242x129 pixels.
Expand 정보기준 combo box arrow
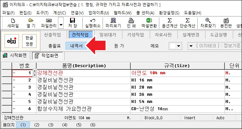191,46
